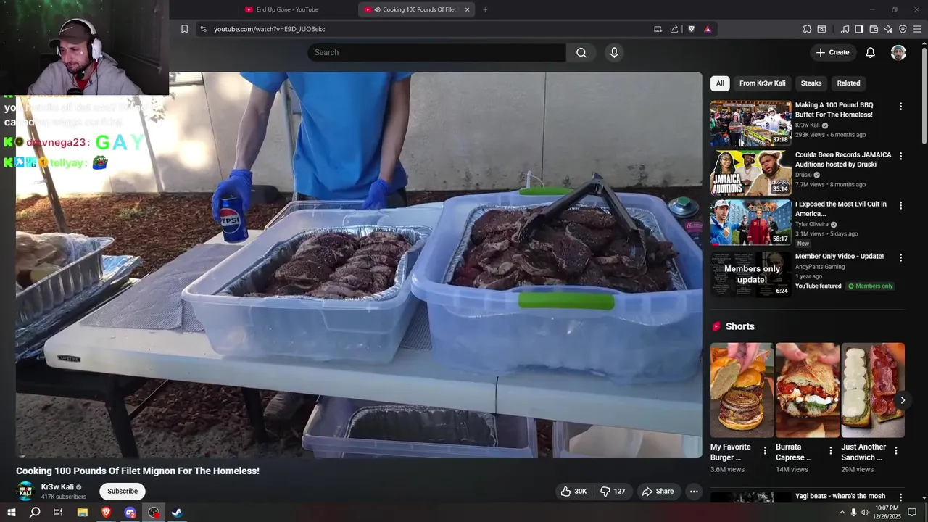Image resolution: width=928 pixels, height=522 pixels.
Task: Select the Steaks filter chip
Action: (x=811, y=83)
